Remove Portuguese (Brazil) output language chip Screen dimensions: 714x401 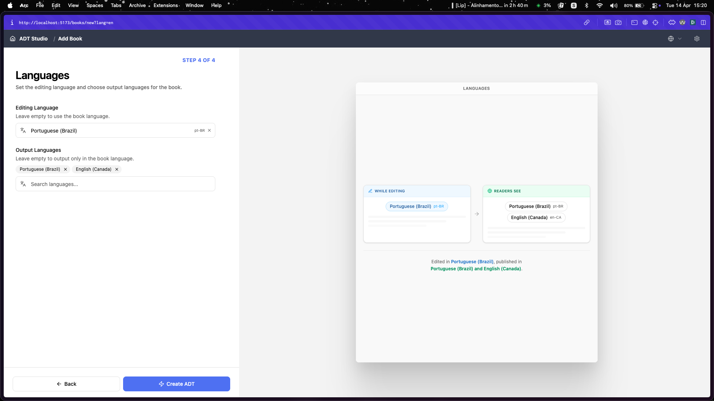coord(65,169)
